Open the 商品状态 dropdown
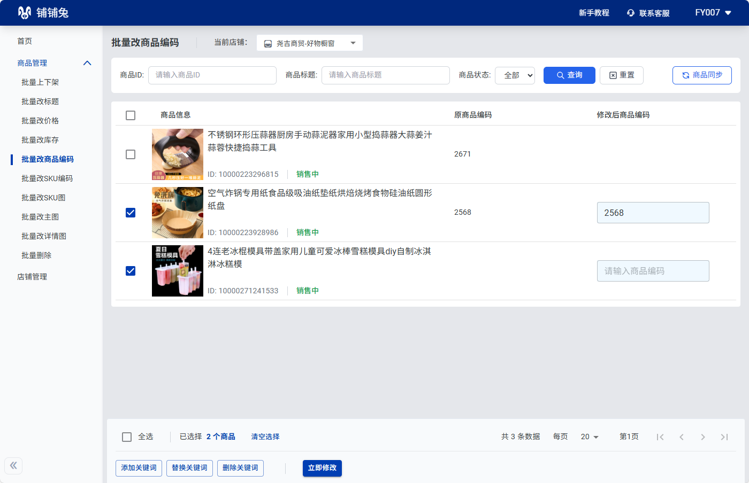 click(515, 75)
